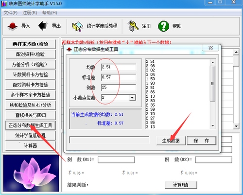This screenshot has height=195, width=243.
Task: Click the green question mark Help icon
Action: coord(163,26)
